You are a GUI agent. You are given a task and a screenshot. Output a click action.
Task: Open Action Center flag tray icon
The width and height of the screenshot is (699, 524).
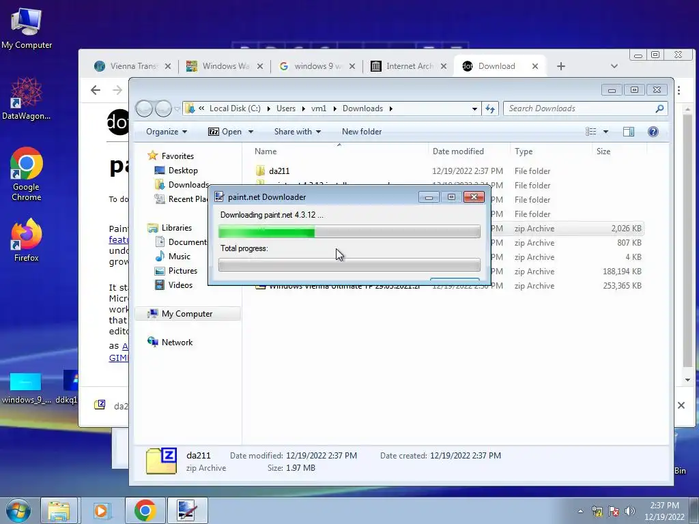tap(614, 511)
